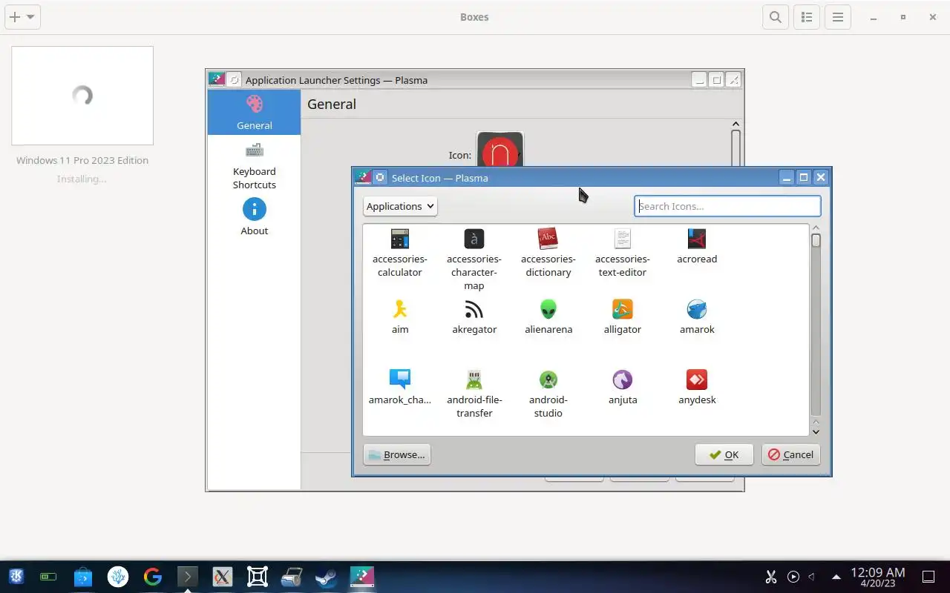
Task: Open the Keyboard Shortcuts section
Action: (254, 167)
